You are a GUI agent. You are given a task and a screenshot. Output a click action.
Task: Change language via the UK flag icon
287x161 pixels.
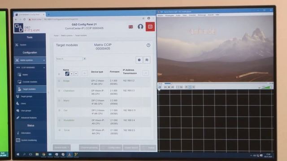pyautogui.click(x=130, y=27)
